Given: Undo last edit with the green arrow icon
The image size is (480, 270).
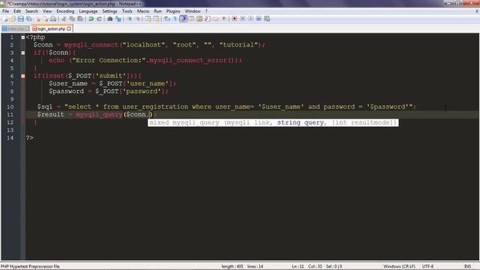Looking at the screenshot, I should click(x=91, y=19).
